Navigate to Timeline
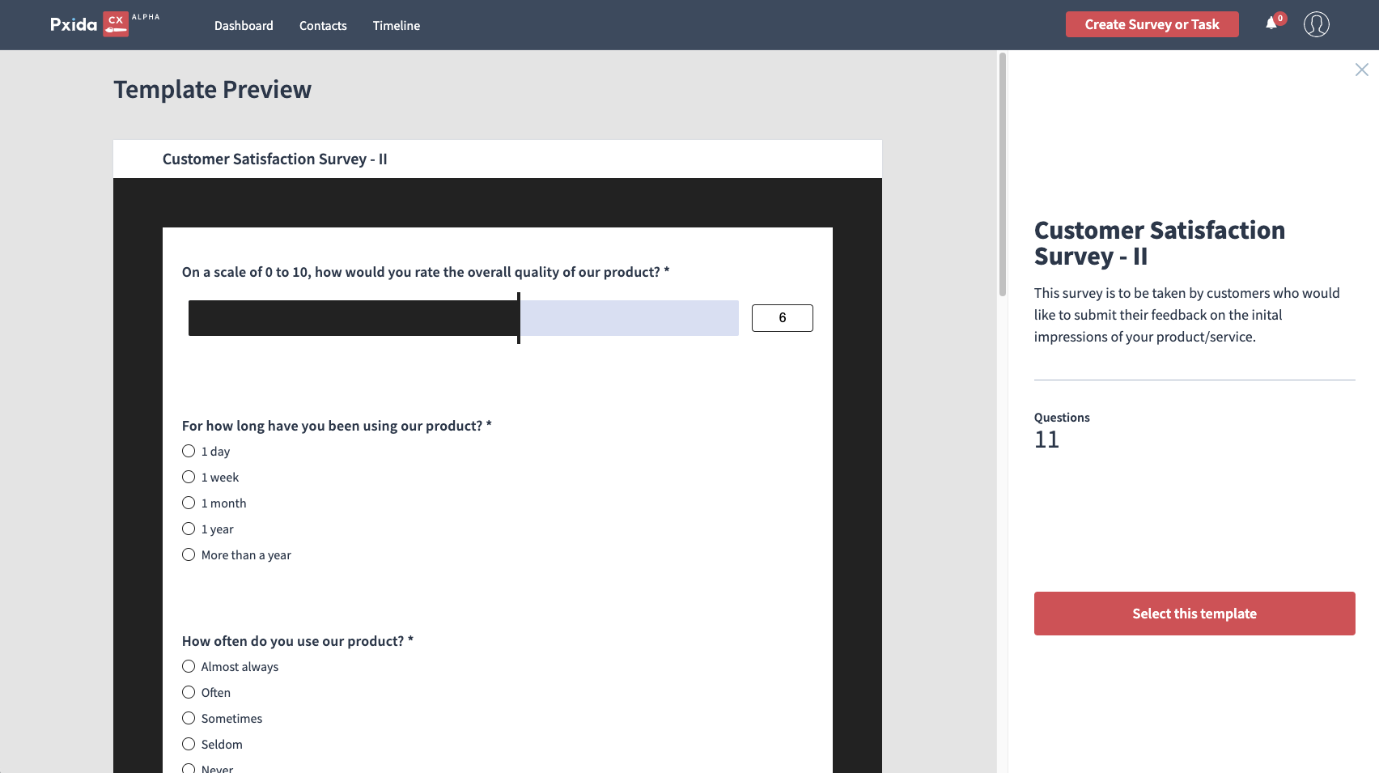 396,26
